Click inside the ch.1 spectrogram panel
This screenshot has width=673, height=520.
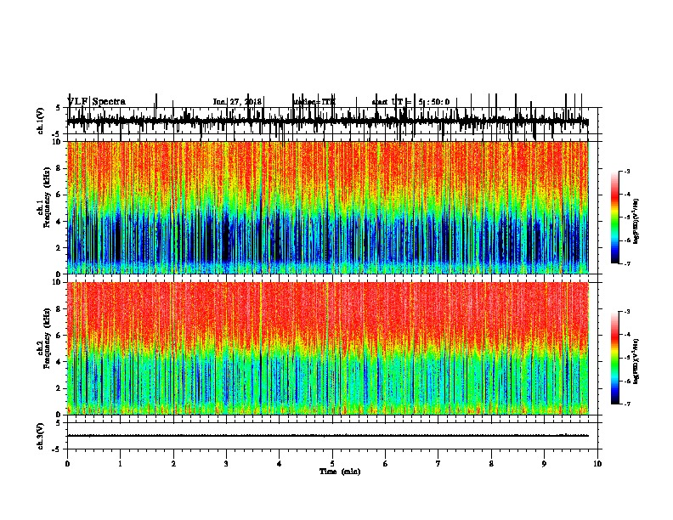coord(328,207)
